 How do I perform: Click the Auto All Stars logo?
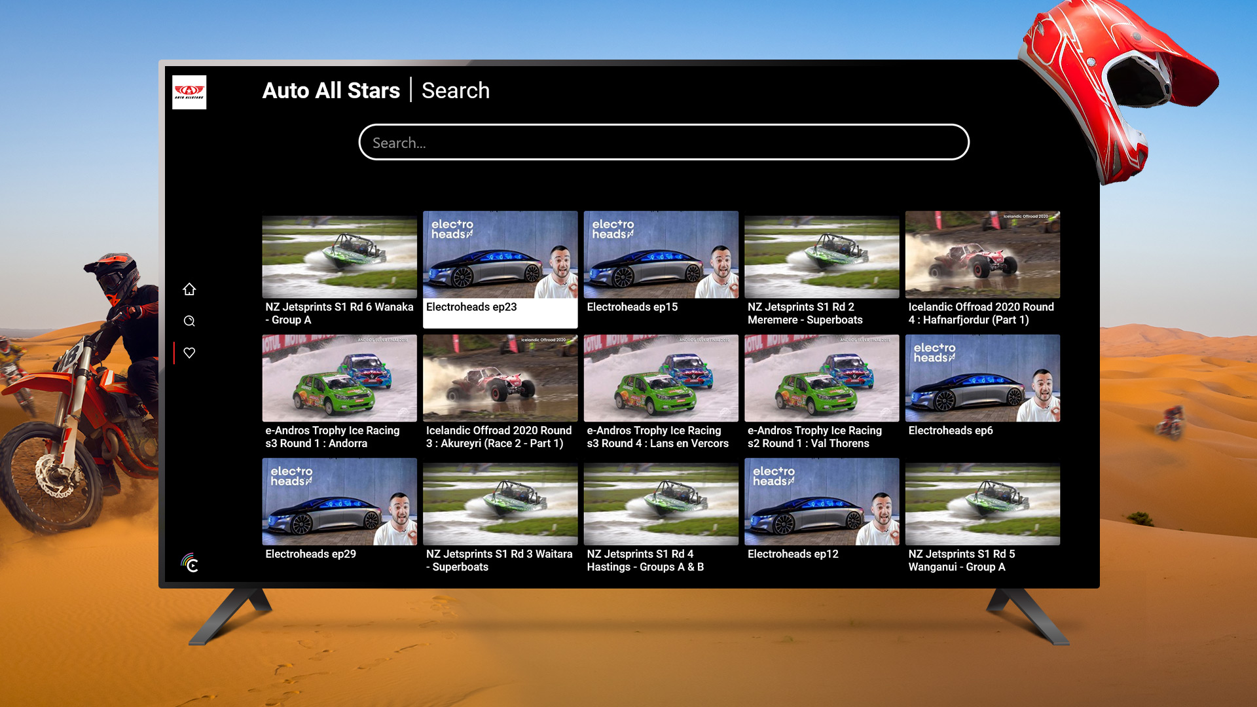tap(189, 92)
